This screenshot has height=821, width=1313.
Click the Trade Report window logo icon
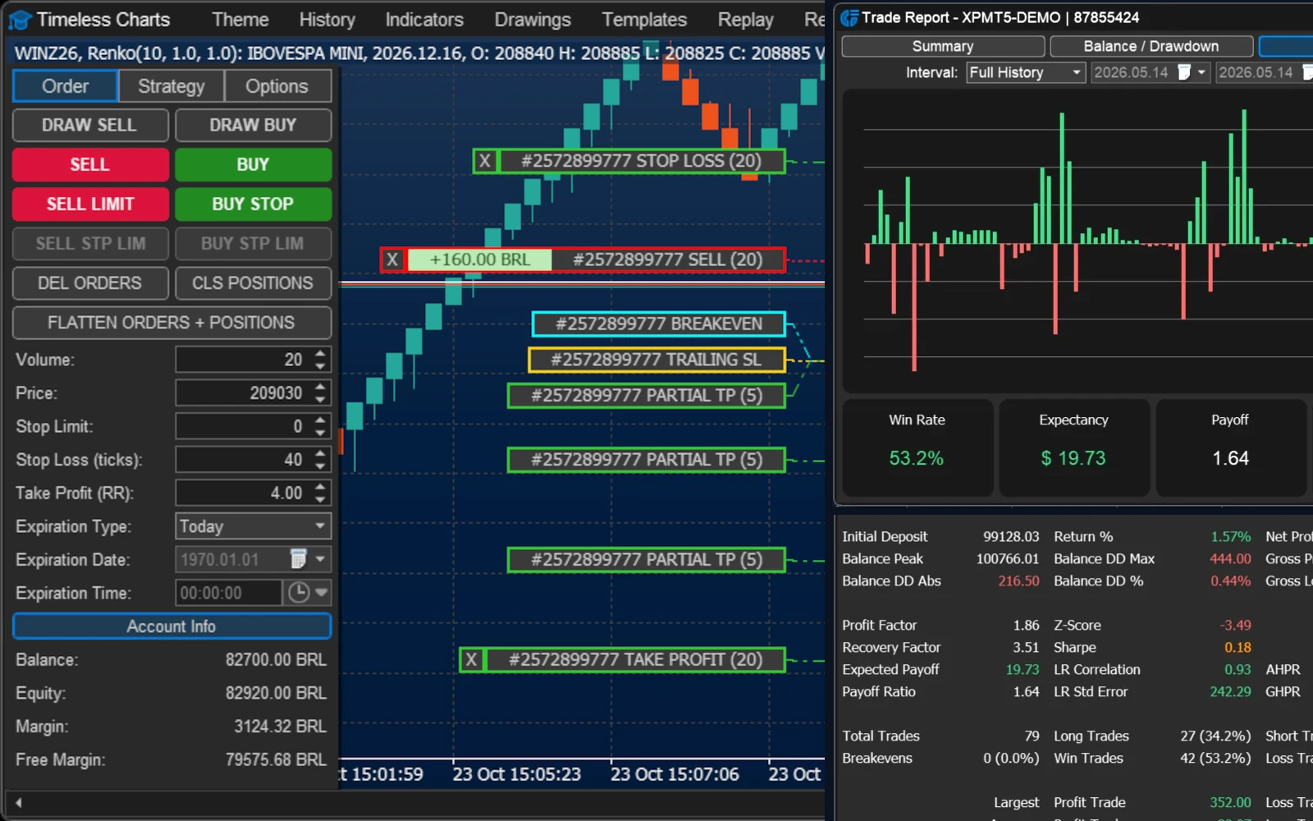pyautogui.click(x=849, y=17)
